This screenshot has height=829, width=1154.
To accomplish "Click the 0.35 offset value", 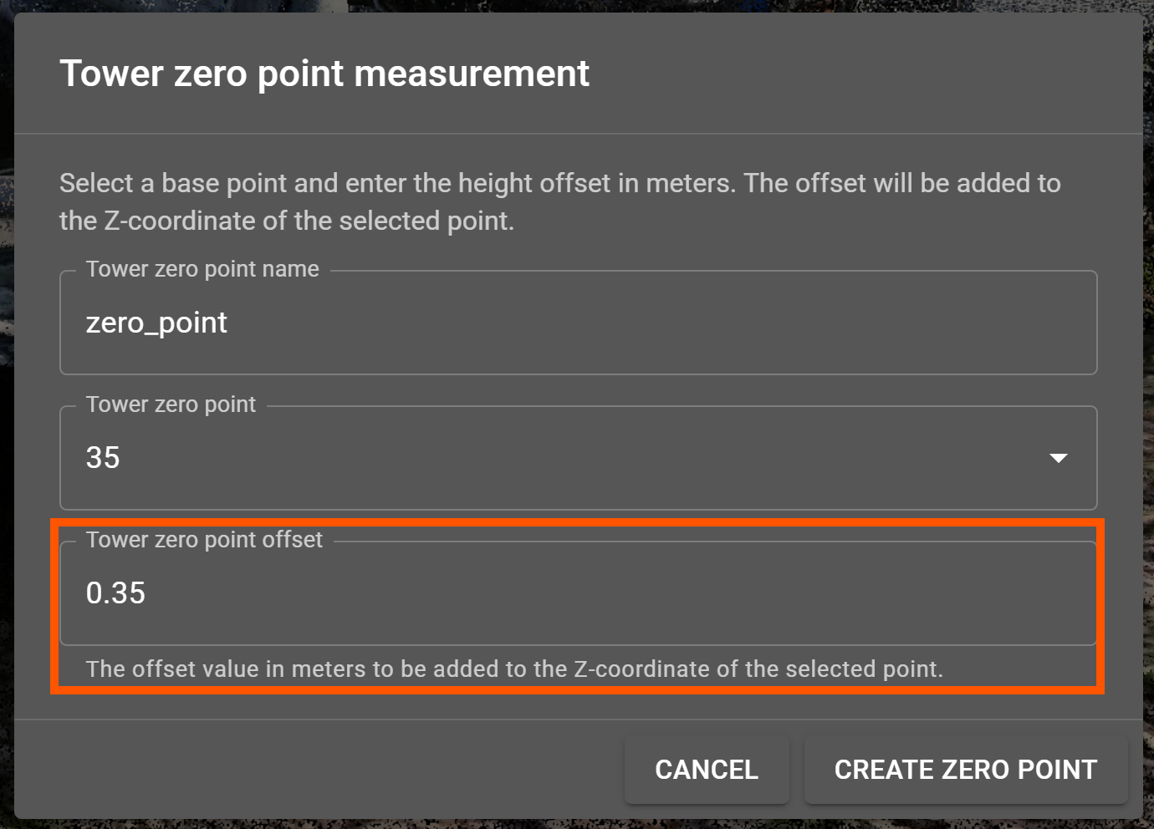I will (115, 593).
